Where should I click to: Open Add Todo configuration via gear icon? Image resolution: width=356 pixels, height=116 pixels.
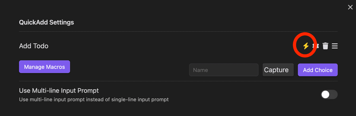(316, 46)
